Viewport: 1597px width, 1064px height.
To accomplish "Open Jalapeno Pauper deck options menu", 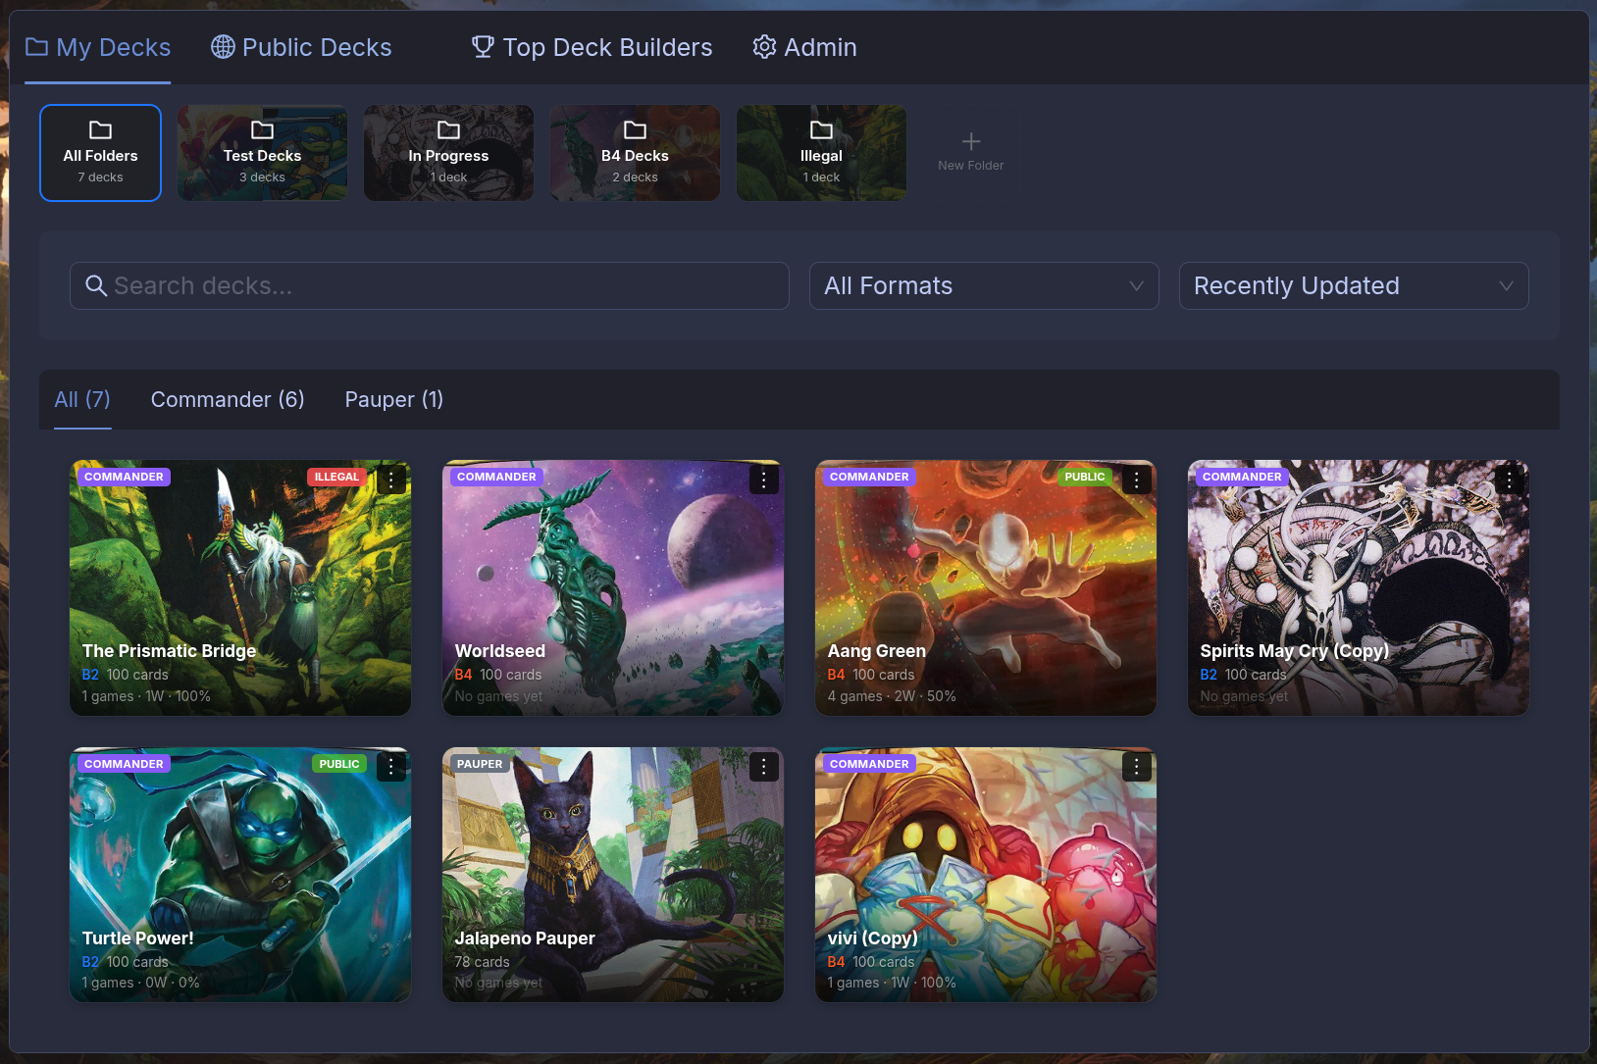I will pyautogui.click(x=763, y=766).
